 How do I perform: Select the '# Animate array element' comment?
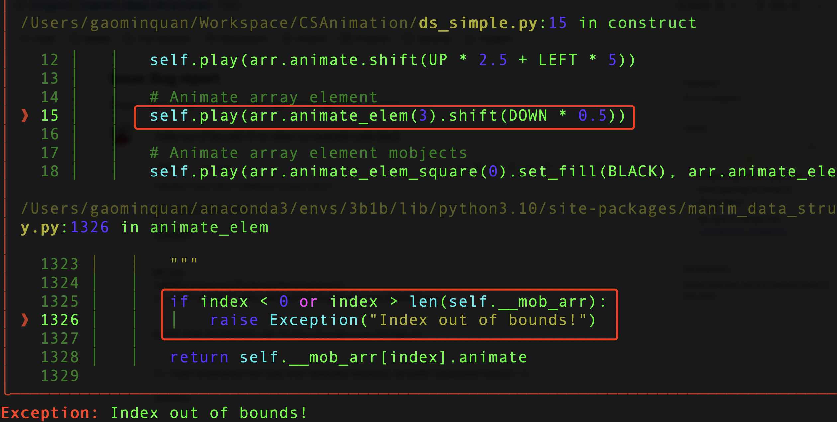click(262, 97)
